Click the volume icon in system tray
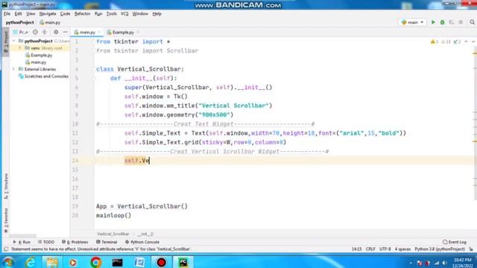Screen dimensions: 477x268 (444, 263)
